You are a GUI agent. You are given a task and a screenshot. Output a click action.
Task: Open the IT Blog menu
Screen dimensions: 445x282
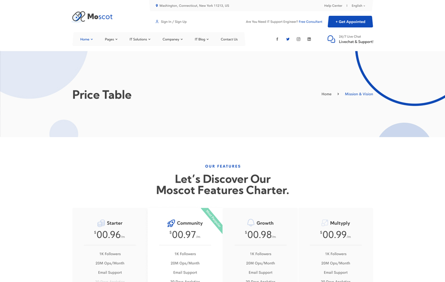[202, 39]
